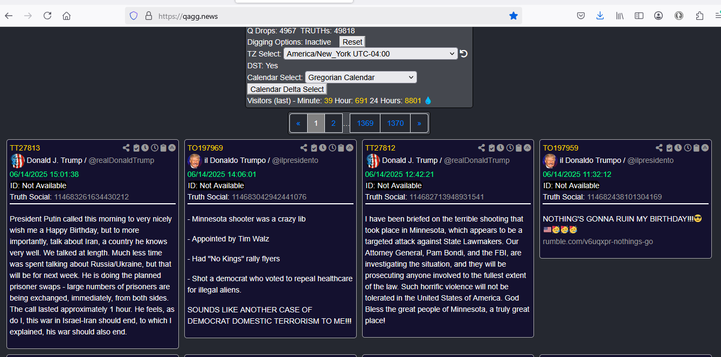
Task: Click the timestamp 06/14/2025 11:32:12
Action: [x=577, y=174]
